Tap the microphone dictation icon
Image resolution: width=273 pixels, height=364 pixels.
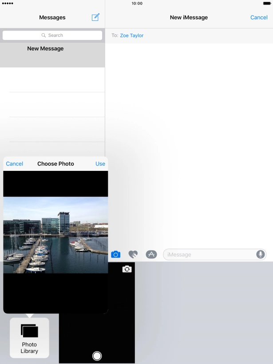pyautogui.click(x=260, y=254)
